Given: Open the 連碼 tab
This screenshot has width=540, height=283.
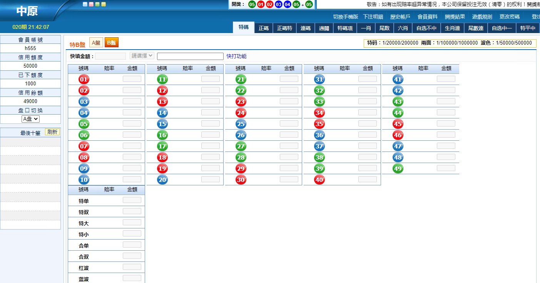Looking at the screenshot, I should tap(305, 28).
